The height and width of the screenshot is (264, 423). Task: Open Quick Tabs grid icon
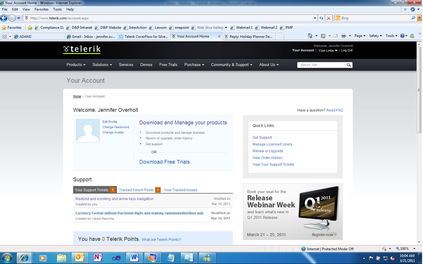pos(4,36)
